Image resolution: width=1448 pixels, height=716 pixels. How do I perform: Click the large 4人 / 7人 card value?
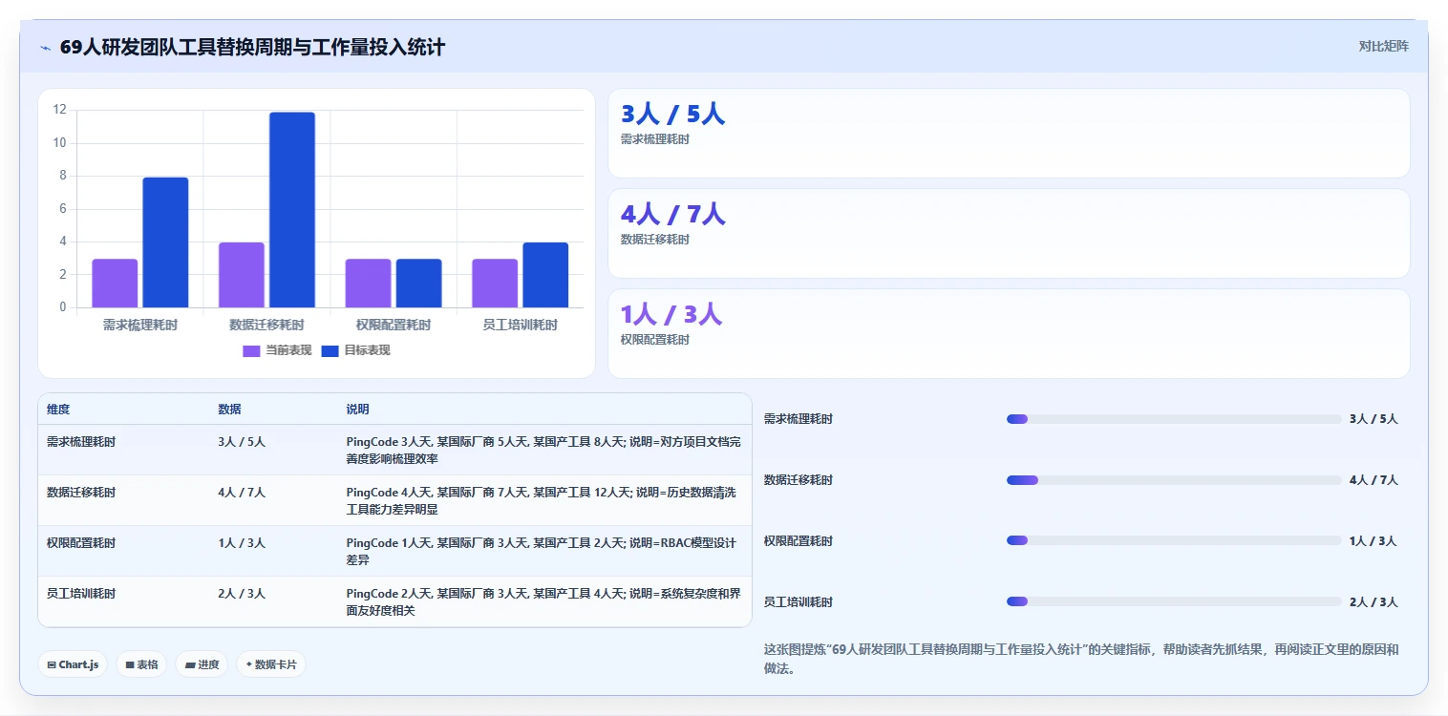pos(672,215)
